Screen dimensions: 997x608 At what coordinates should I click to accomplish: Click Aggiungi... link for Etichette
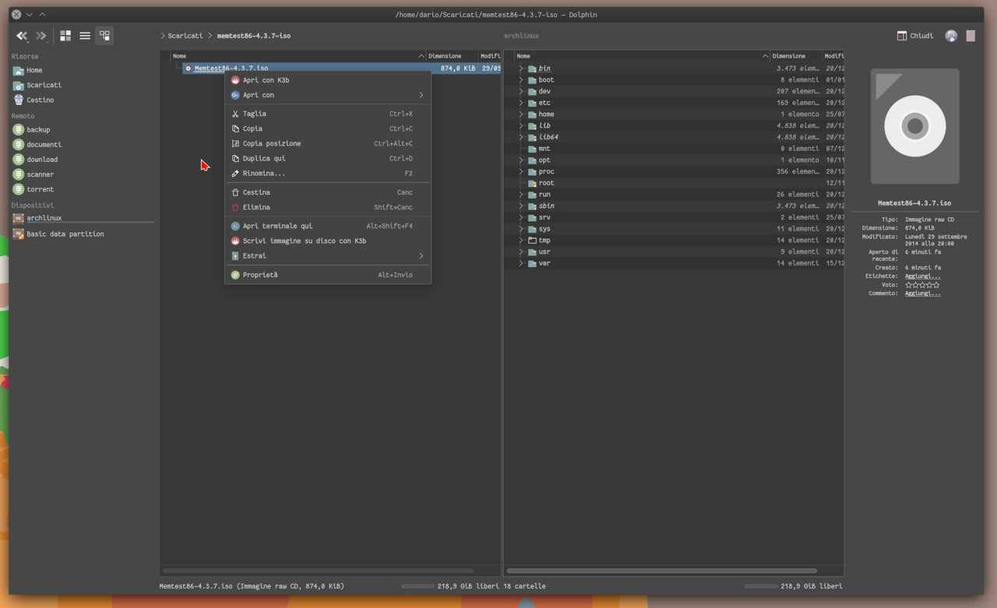pos(922,276)
